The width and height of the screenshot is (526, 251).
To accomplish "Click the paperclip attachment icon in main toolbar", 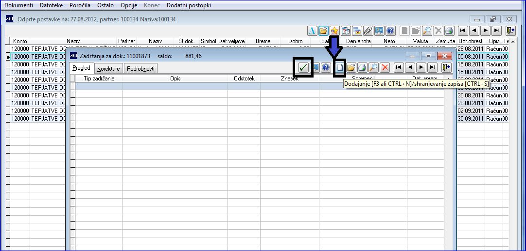I will pyautogui.click(x=368, y=31).
